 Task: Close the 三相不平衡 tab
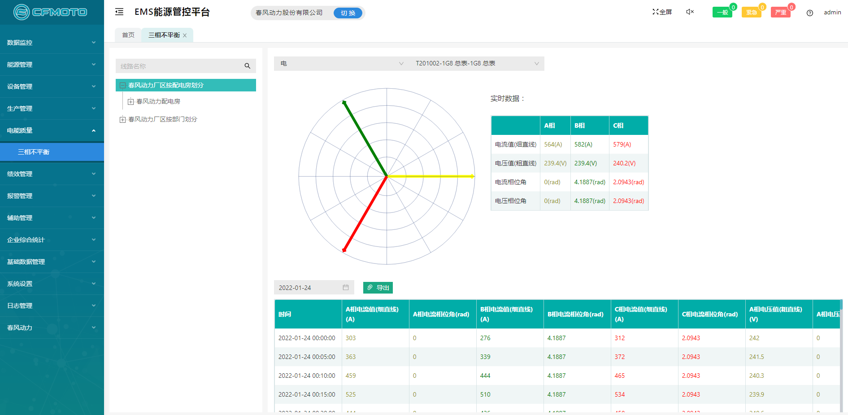pyautogui.click(x=185, y=35)
